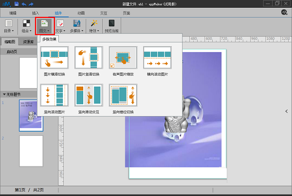Collapse the 无标题节 section
Screen dimensions: 292x196
(4, 94)
